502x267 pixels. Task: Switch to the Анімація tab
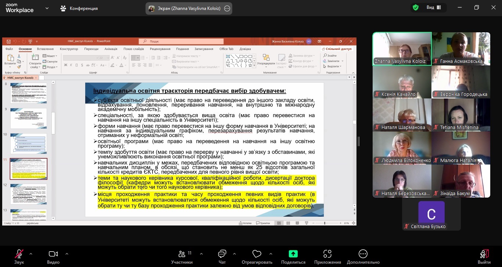(111, 49)
